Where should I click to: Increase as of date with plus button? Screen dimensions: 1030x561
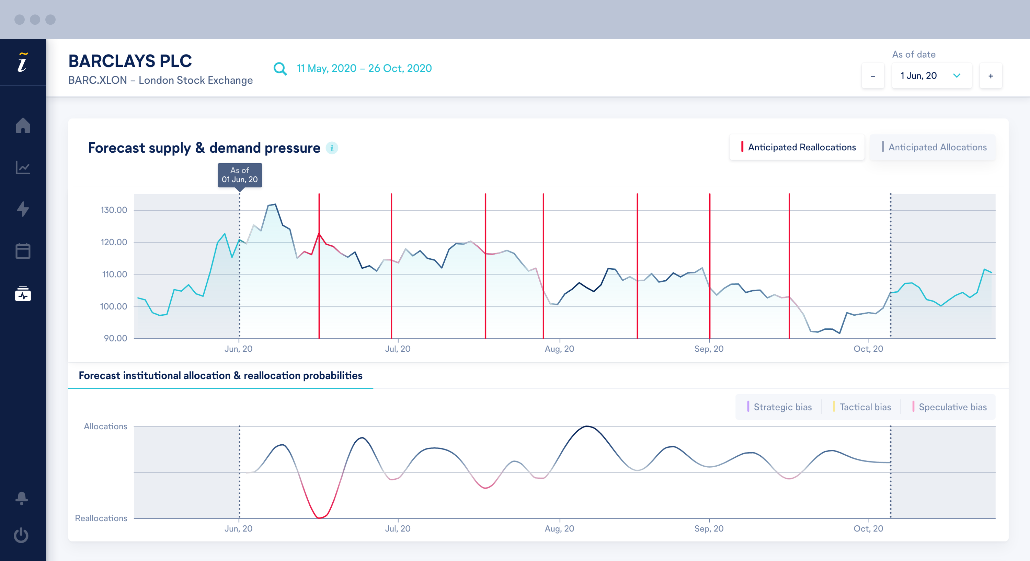coord(991,75)
